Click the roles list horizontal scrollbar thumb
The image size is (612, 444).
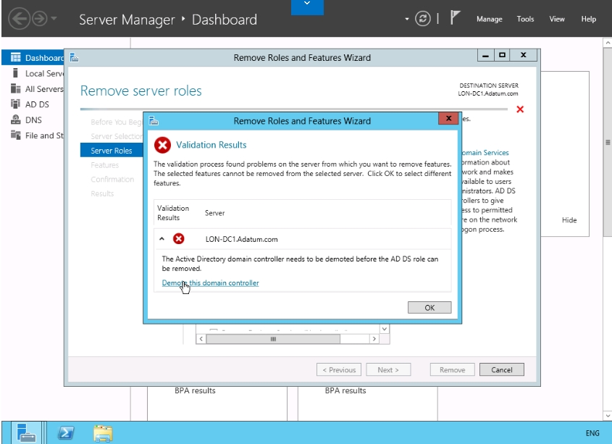tap(273, 339)
